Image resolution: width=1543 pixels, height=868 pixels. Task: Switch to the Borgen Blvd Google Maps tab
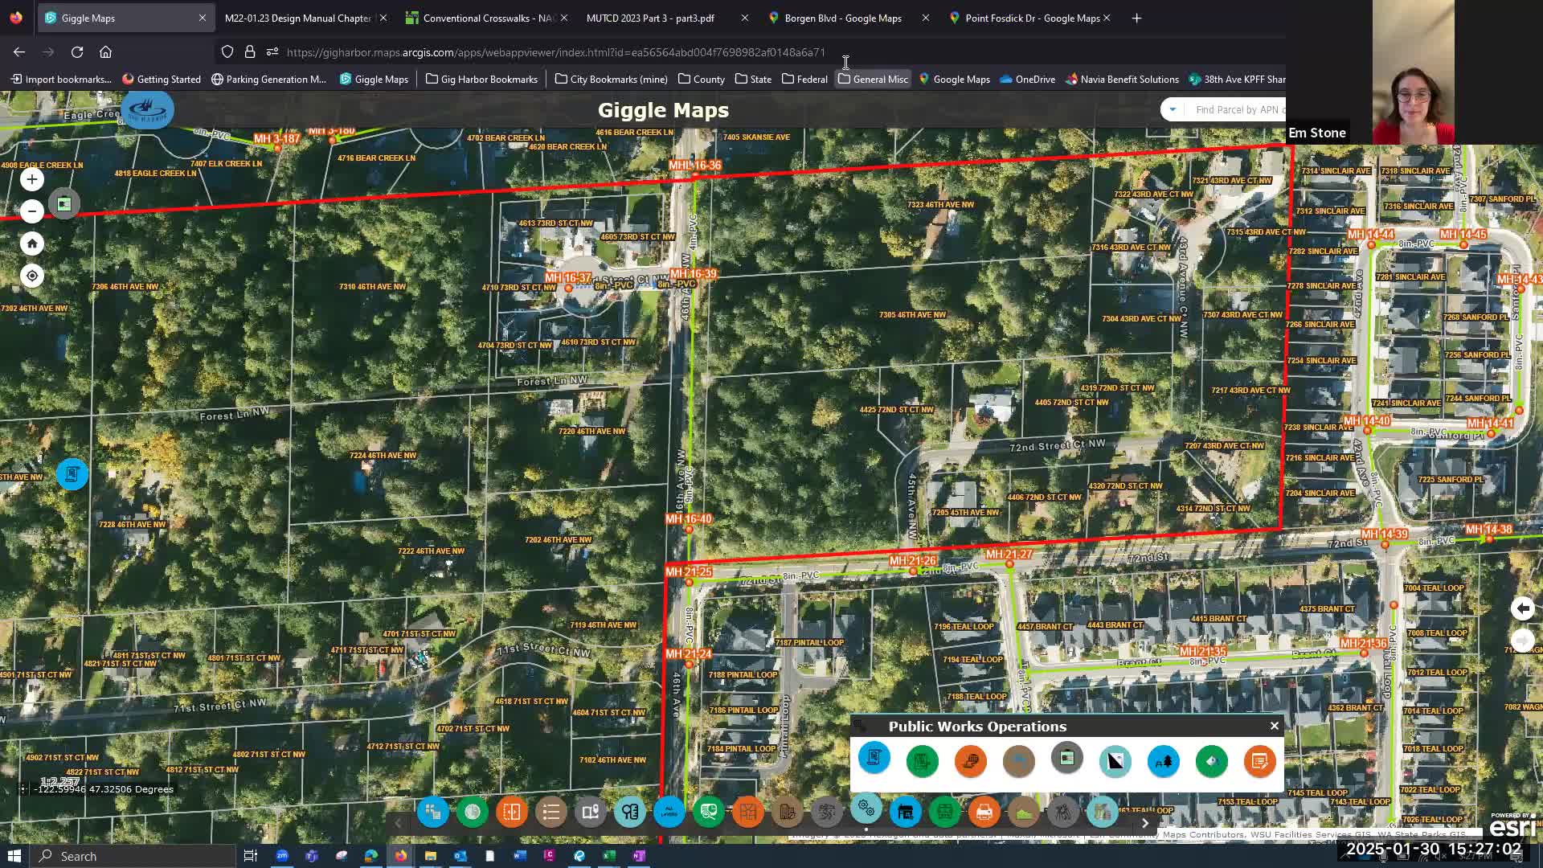pos(844,18)
